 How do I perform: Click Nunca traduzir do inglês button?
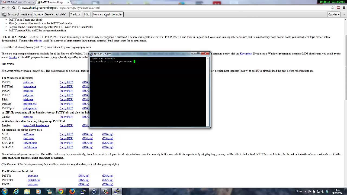108,14
